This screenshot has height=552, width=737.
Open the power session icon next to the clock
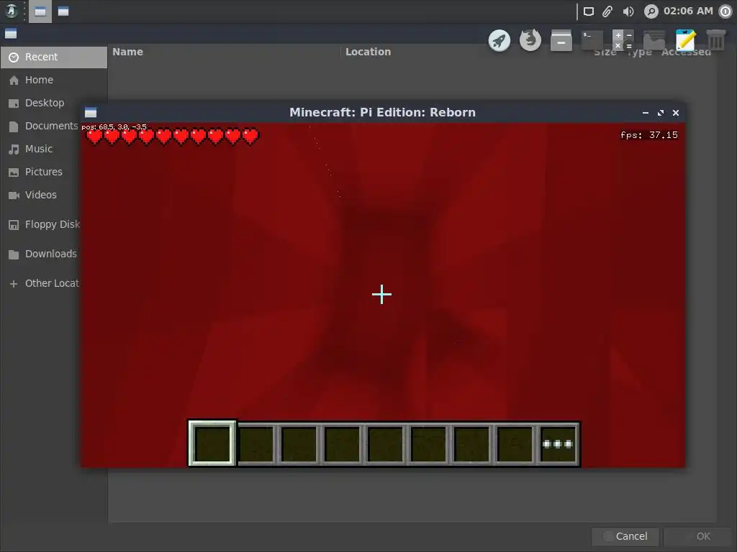pyautogui.click(x=725, y=11)
